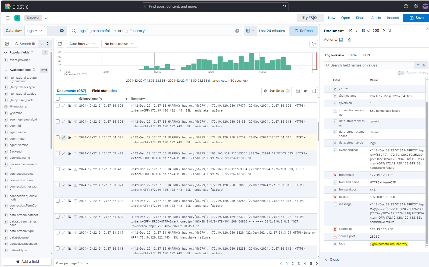Check the row with timestamp 12:57:33.418
The width and height of the screenshot is (429, 267).
coord(58,169)
